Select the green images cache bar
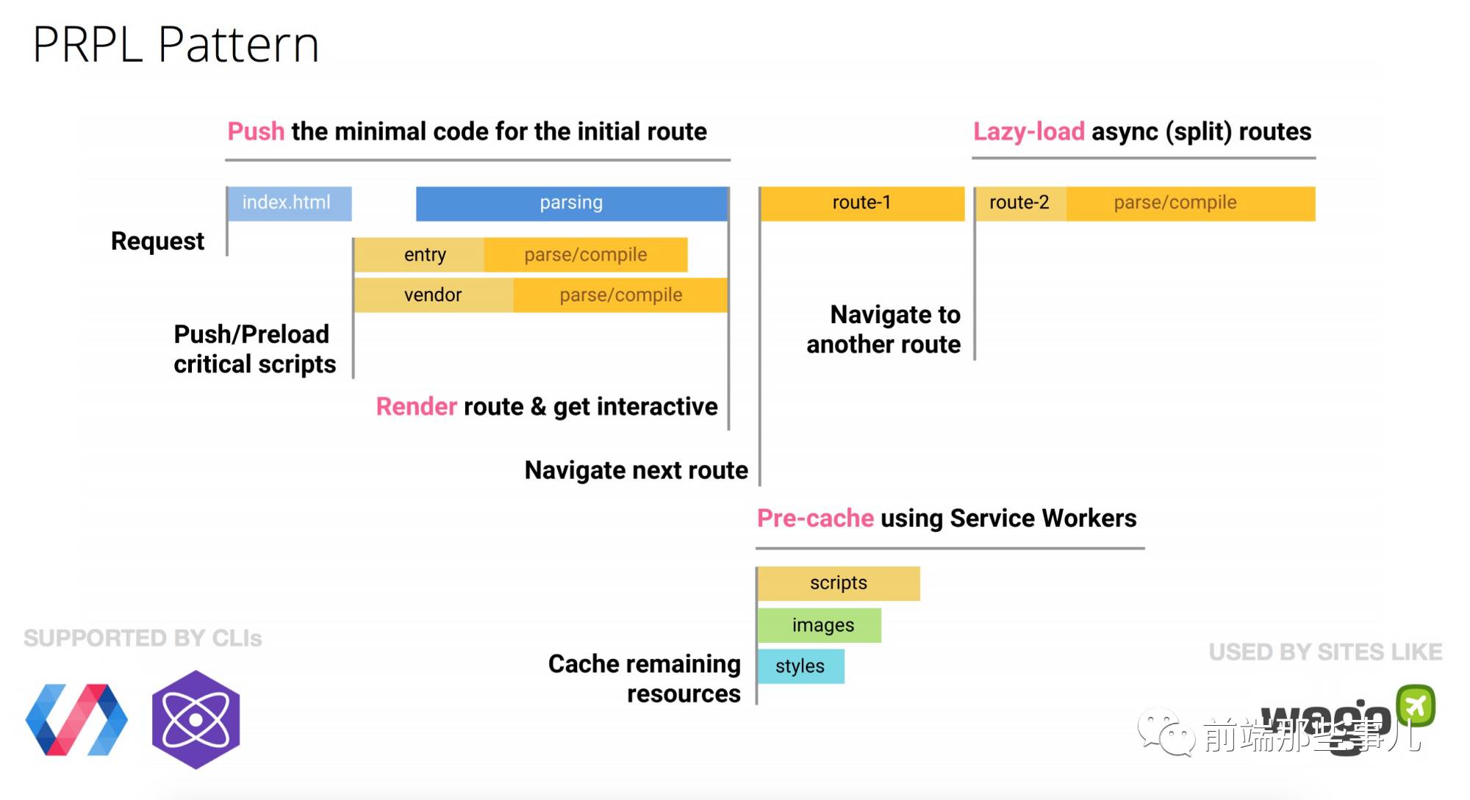1470x800 pixels. pos(820,625)
